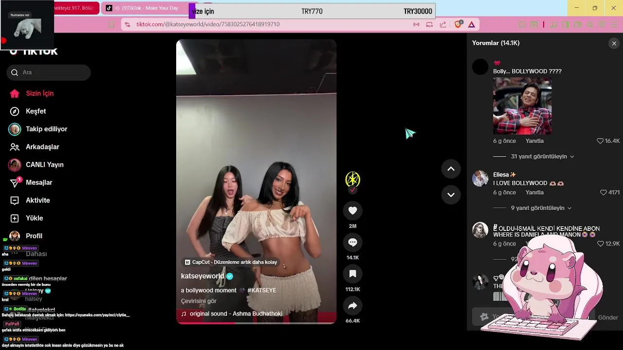Viewport: 623px width, 350px height.
Task: Click the 66.4K shares count
Action: [x=353, y=321]
